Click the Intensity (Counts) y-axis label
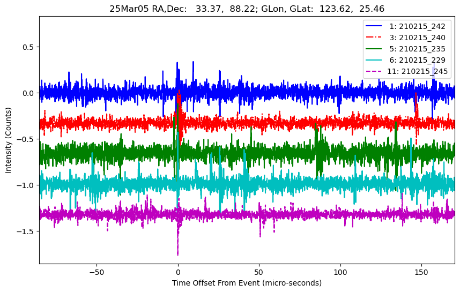Viewport: 460px width, 292px height. click(x=8, y=140)
